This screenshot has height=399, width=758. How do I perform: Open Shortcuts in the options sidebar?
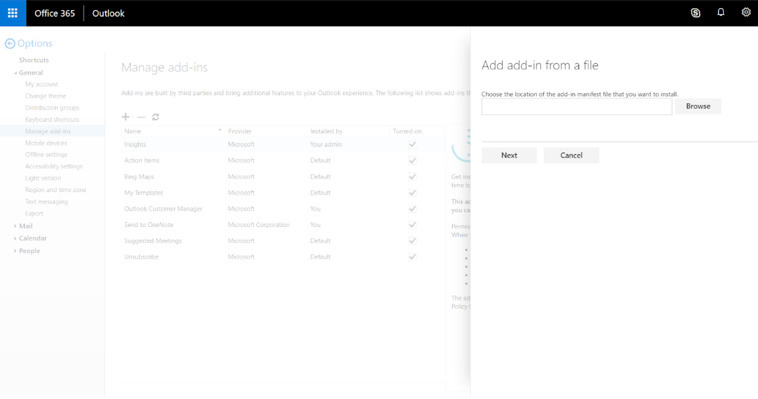(34, 60)
